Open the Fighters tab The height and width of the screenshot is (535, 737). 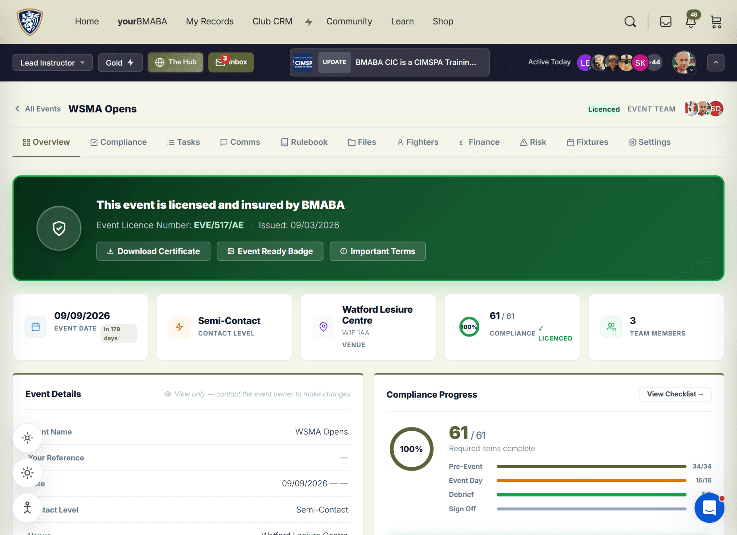pyautogui.click(x=418, y=142)
